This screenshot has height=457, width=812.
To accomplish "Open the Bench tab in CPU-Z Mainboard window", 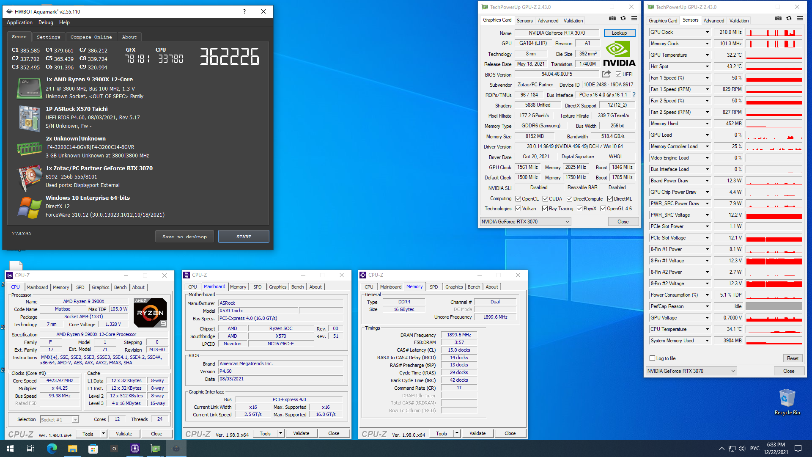I will 297,287.
